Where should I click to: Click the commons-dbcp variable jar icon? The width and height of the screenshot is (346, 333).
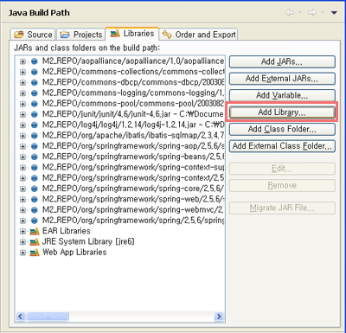[35, 82]
